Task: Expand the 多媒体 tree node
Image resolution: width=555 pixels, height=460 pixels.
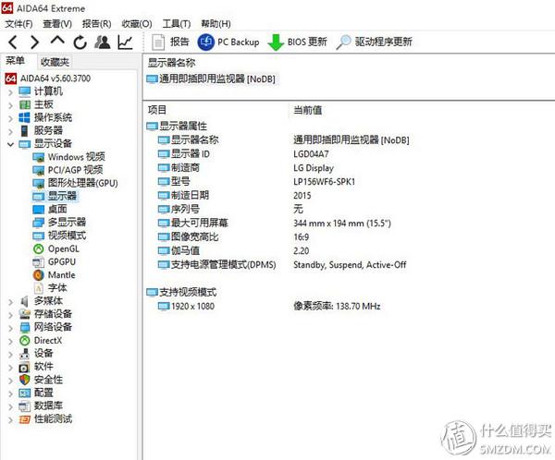Action: pyautogui.click(x=10, y=302)
